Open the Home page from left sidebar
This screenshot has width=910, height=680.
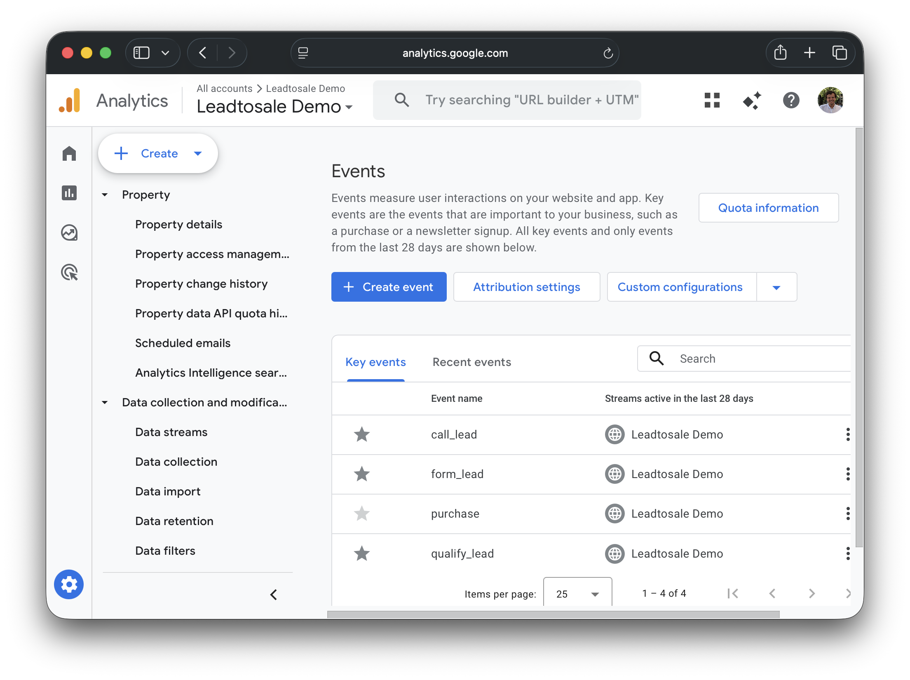(x=69, y=153)
